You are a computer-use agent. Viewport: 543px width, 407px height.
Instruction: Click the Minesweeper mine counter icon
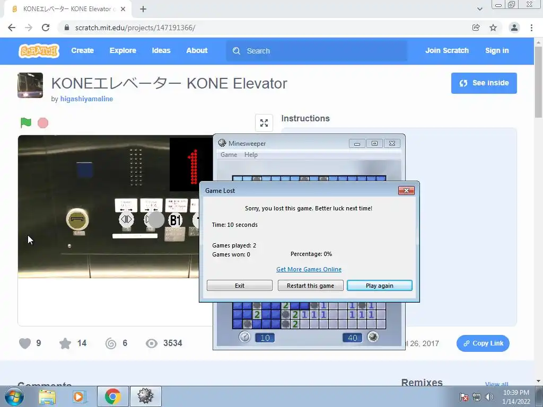373,337
